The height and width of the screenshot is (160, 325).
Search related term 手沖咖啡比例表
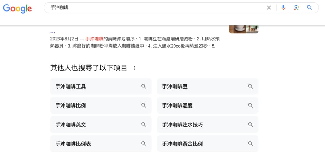(x=101, y=144)
